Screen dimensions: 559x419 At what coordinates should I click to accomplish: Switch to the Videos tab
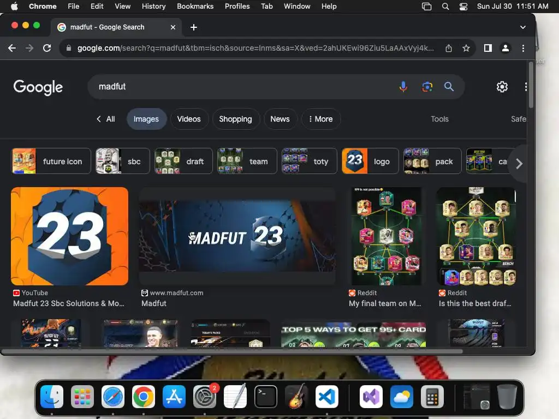tap(189, 119)
